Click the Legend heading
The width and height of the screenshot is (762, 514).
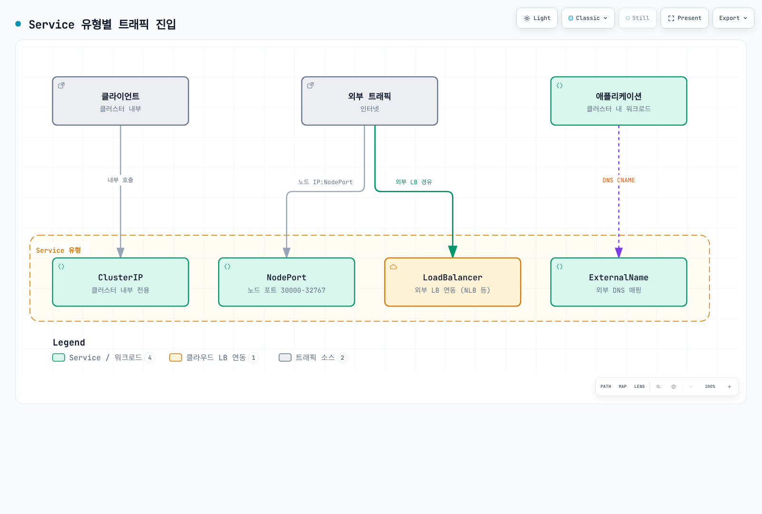[69, 343]
